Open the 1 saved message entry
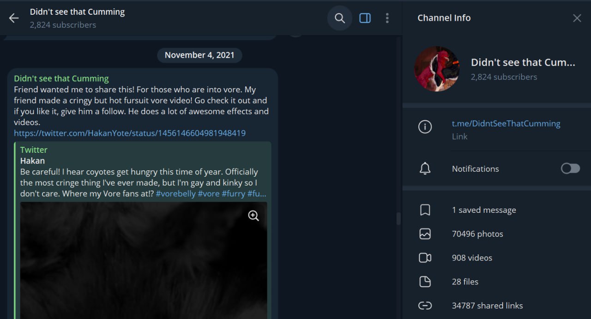 [x=484, y=210]
